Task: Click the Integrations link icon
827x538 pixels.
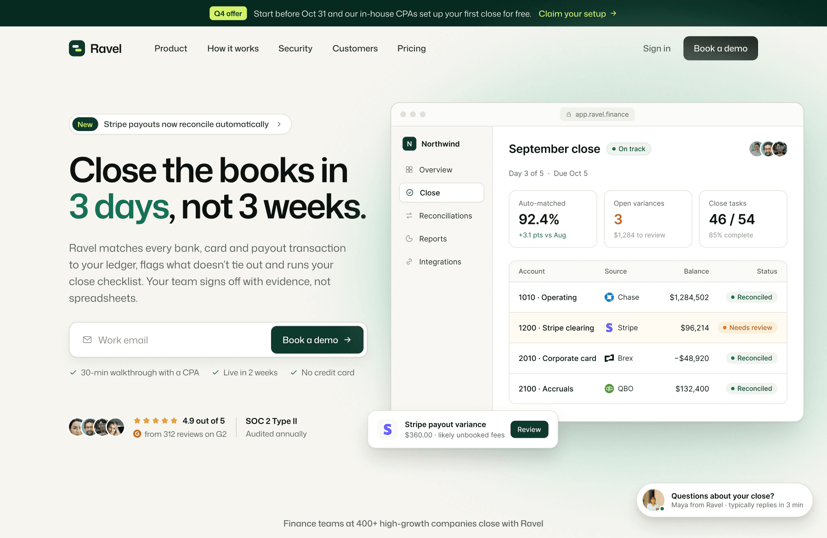Action: pyautogui.click(x=409, y=262)
